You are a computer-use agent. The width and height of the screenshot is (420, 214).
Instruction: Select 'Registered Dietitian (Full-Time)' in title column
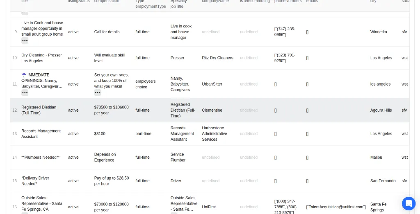tap(39, 110)
